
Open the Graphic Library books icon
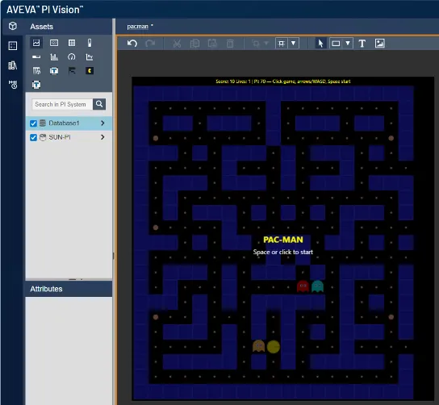coord(13,65)
